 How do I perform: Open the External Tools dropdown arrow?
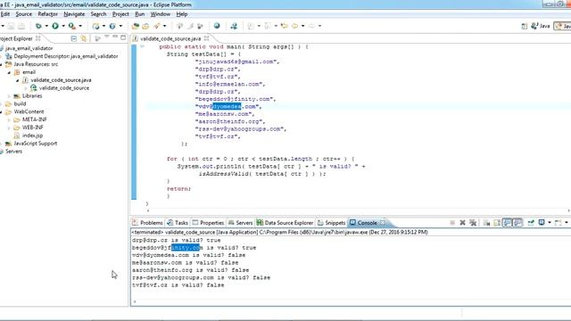tap(80, 26)
